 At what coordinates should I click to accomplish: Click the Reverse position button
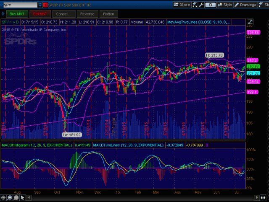point(87,14)
